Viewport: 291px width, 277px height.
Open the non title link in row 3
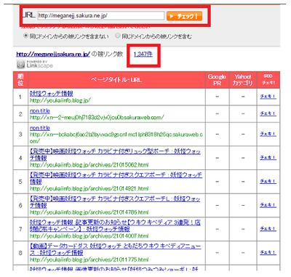[x=40, y=128]
